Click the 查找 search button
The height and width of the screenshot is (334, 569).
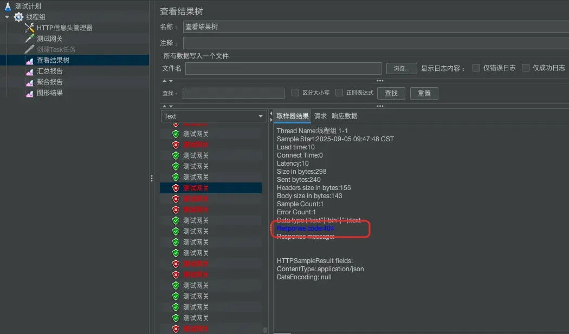click(391, 93)
